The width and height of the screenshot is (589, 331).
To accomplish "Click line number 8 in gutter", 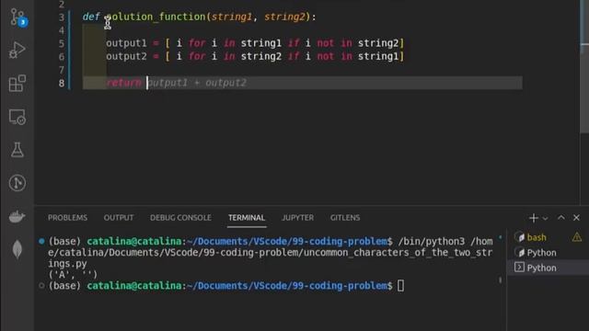I will pyautogui.click(x=62, y=84).
